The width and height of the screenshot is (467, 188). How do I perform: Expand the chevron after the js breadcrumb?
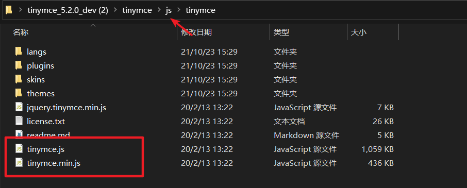[x=179, y=10]
